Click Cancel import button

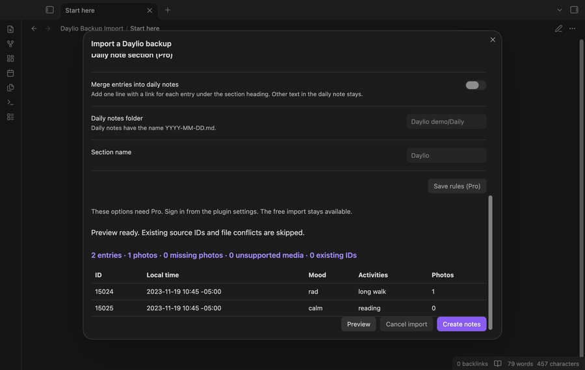pos(406,324)
